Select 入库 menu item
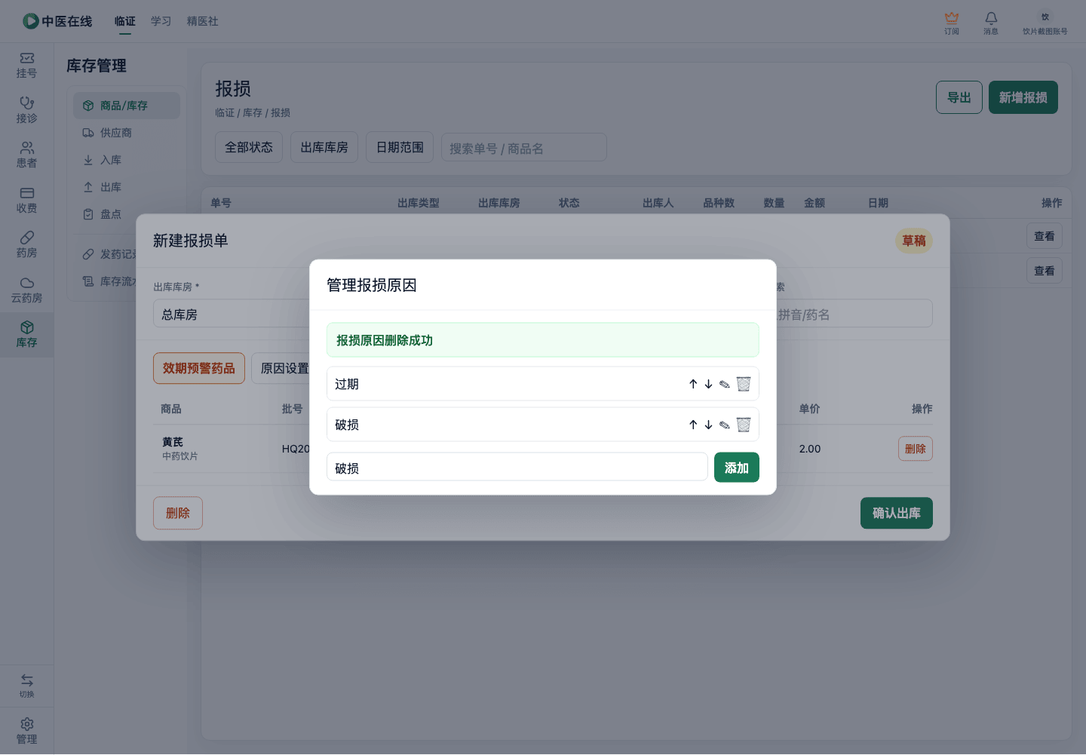Viewport: 1086px width, 755px height. click(127, 160)
